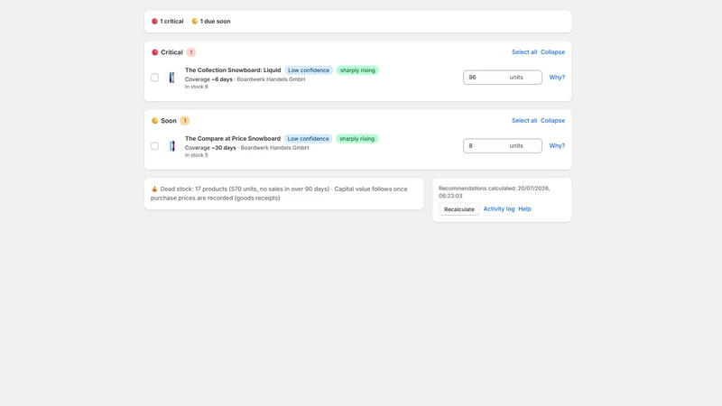Open Why? for Collection Snowboard: Liquid

click(x=557, y=78)
